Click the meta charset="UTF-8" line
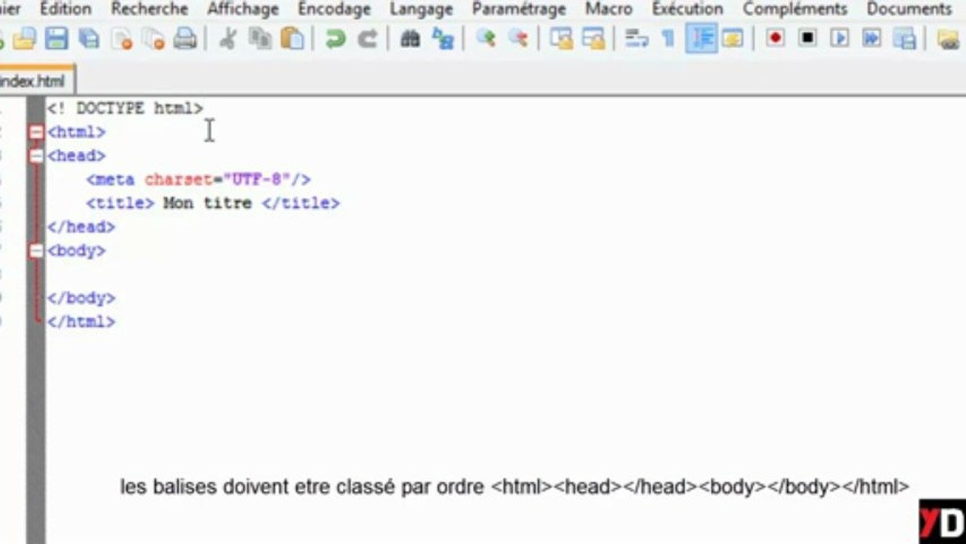Screen dimensions: 966x544 click(x=199, y=180)
